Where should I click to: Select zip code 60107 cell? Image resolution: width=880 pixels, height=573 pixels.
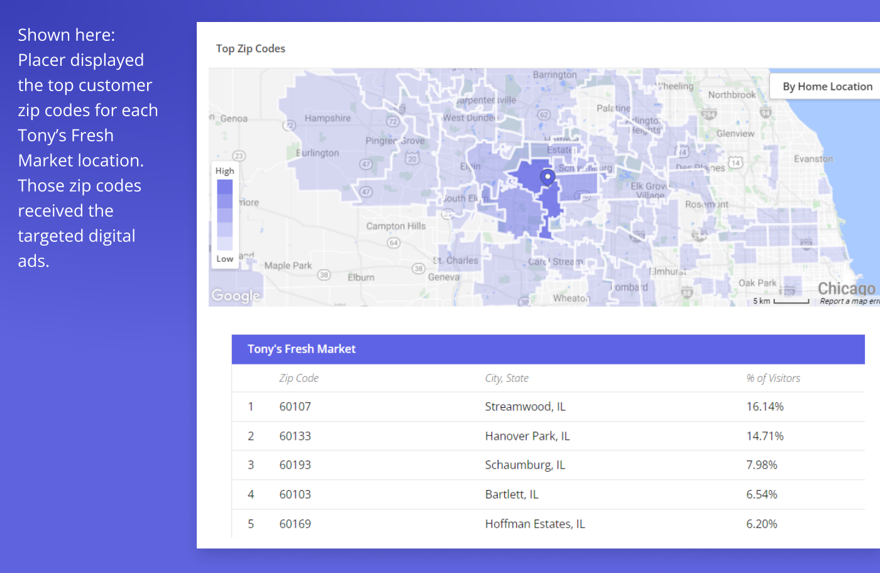click(x=295, y=407)
